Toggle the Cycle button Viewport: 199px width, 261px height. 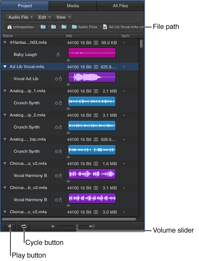click(24, 226)
